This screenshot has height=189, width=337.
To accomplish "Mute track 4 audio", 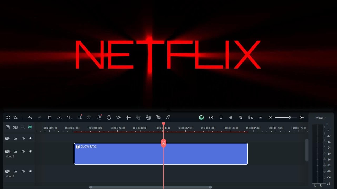I will (x=23, y=138).
